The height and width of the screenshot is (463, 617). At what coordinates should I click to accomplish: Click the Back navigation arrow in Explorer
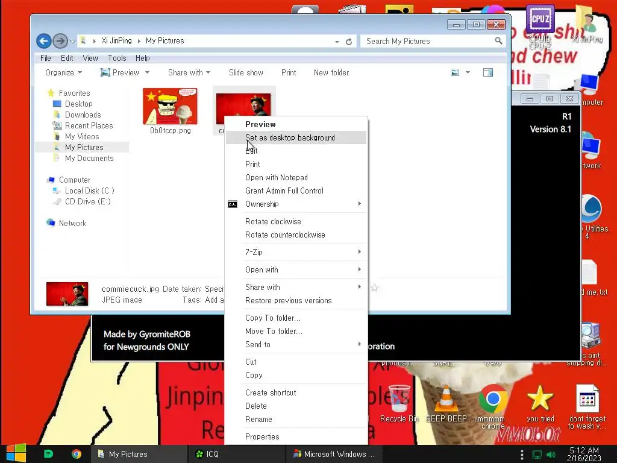point(43,40)
